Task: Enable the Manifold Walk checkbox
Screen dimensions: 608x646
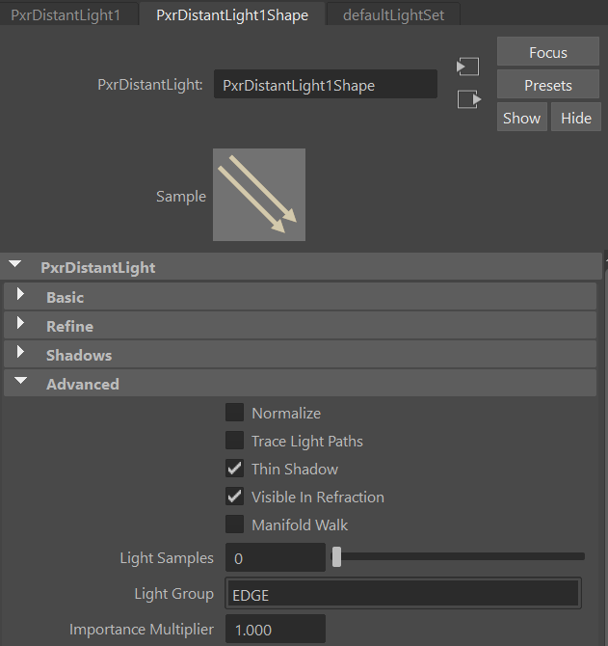Action: tap(235, 525)
